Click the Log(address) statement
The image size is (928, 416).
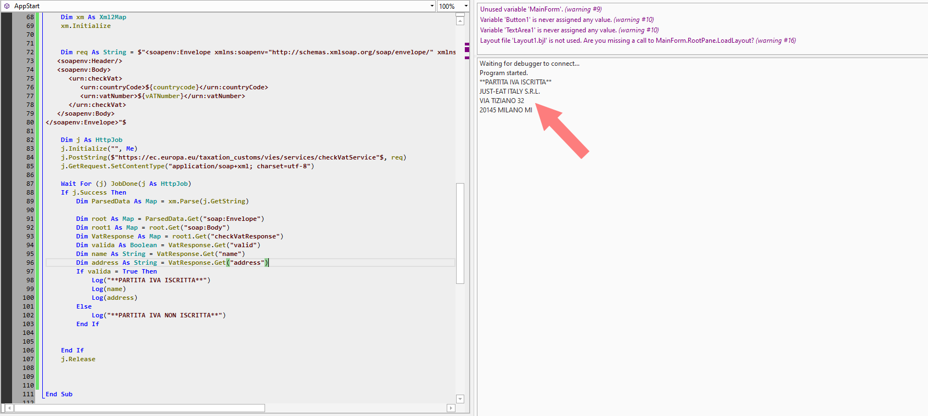point(115,298)
